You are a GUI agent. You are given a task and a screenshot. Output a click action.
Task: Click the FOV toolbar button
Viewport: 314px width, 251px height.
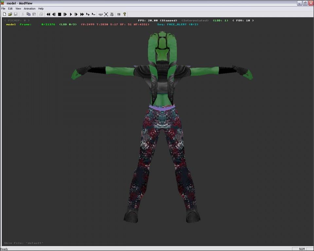click(x=119, y=14)
